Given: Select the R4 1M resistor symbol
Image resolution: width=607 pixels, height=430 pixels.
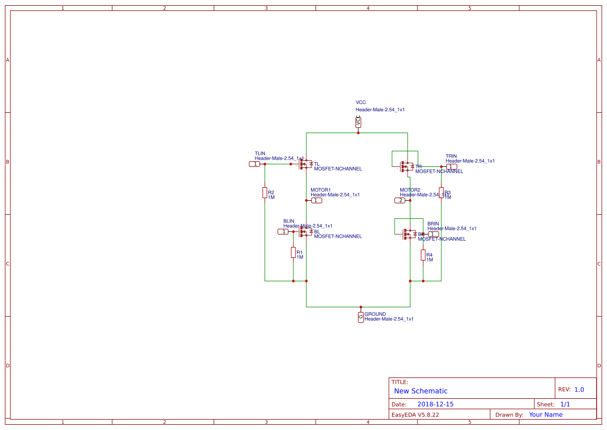Looking at the screenshot, I should click(x=423, y=254).
